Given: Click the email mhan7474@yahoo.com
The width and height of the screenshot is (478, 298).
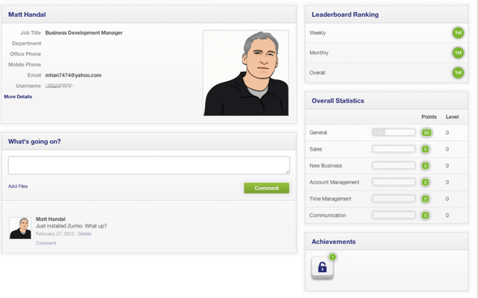Looking at the screenshot, I should coord(73,75).
